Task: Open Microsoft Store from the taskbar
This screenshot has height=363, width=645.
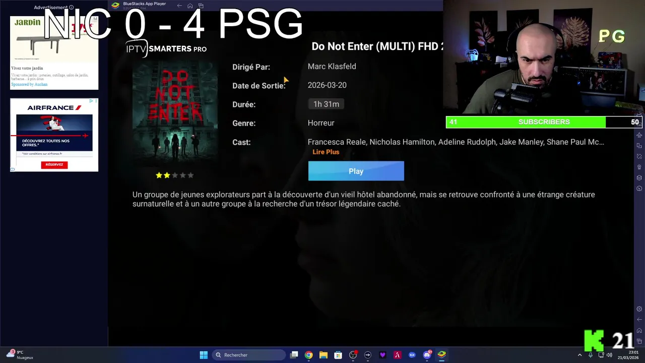Action: tap(338, 355)
